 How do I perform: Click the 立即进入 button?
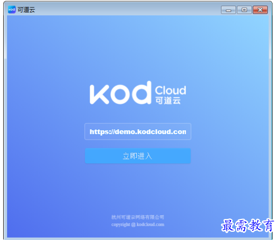(138, 156)
